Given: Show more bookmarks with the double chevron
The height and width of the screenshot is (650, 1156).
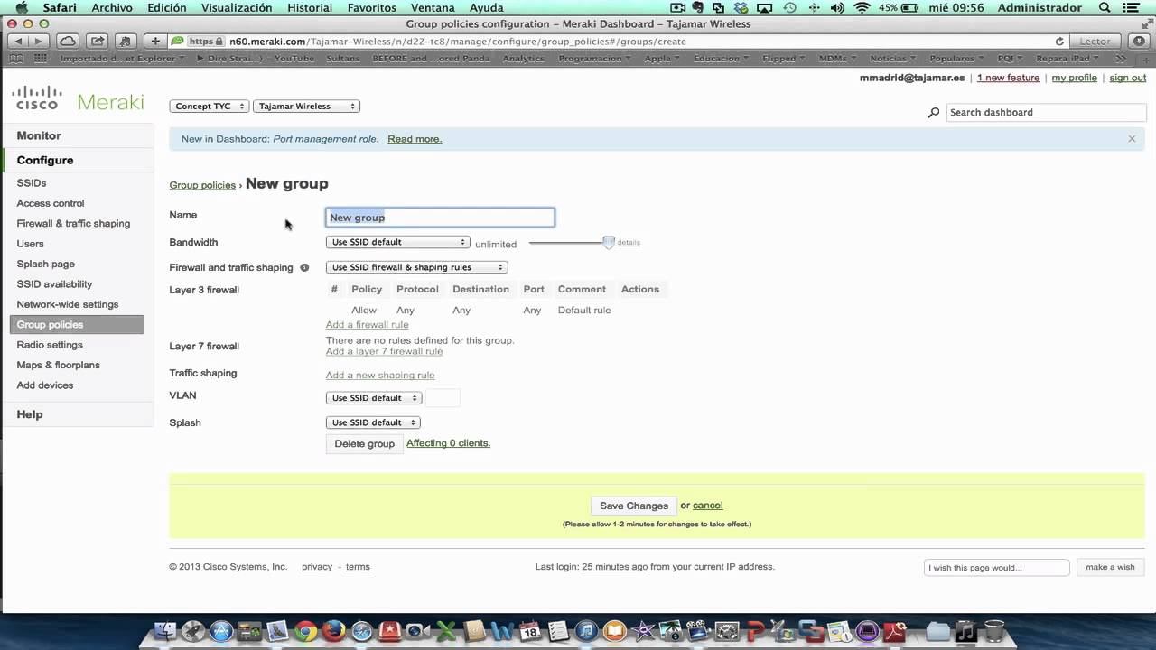Looking at the screenshot, I should [1122, 58].
